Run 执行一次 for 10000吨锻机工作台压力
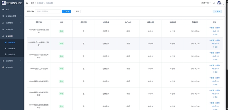Viewport: 228px width, 110px height. pyautogui.click(x=215, y=69)
